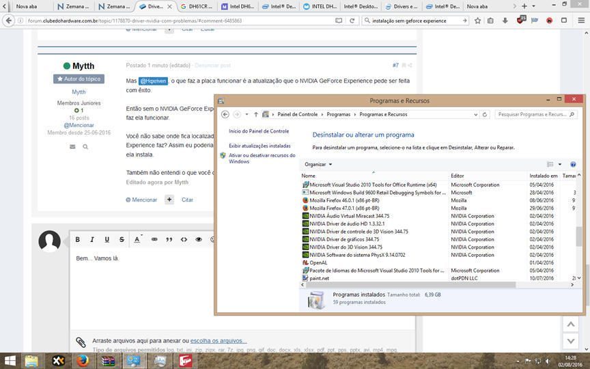590x369 pixels.
Task: Open the view options dropdown arrow
Action: click(560, 165)
